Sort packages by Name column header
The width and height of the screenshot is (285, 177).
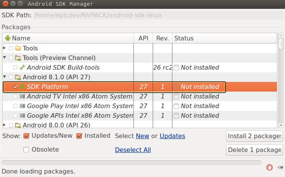point(68,38)
